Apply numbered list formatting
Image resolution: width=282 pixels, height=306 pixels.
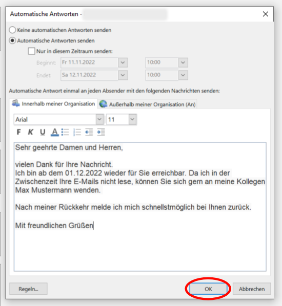[x=77, y=132]
